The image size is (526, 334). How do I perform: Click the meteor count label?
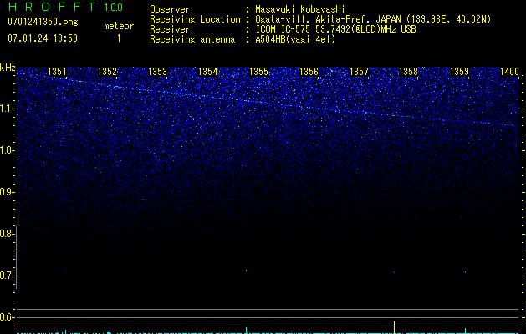click(x=118, y=26)
